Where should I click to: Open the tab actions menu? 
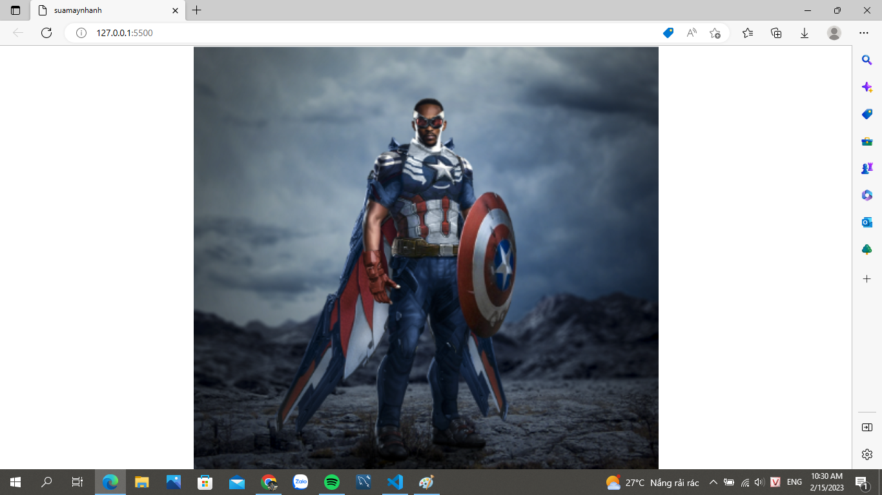point(15,10)
